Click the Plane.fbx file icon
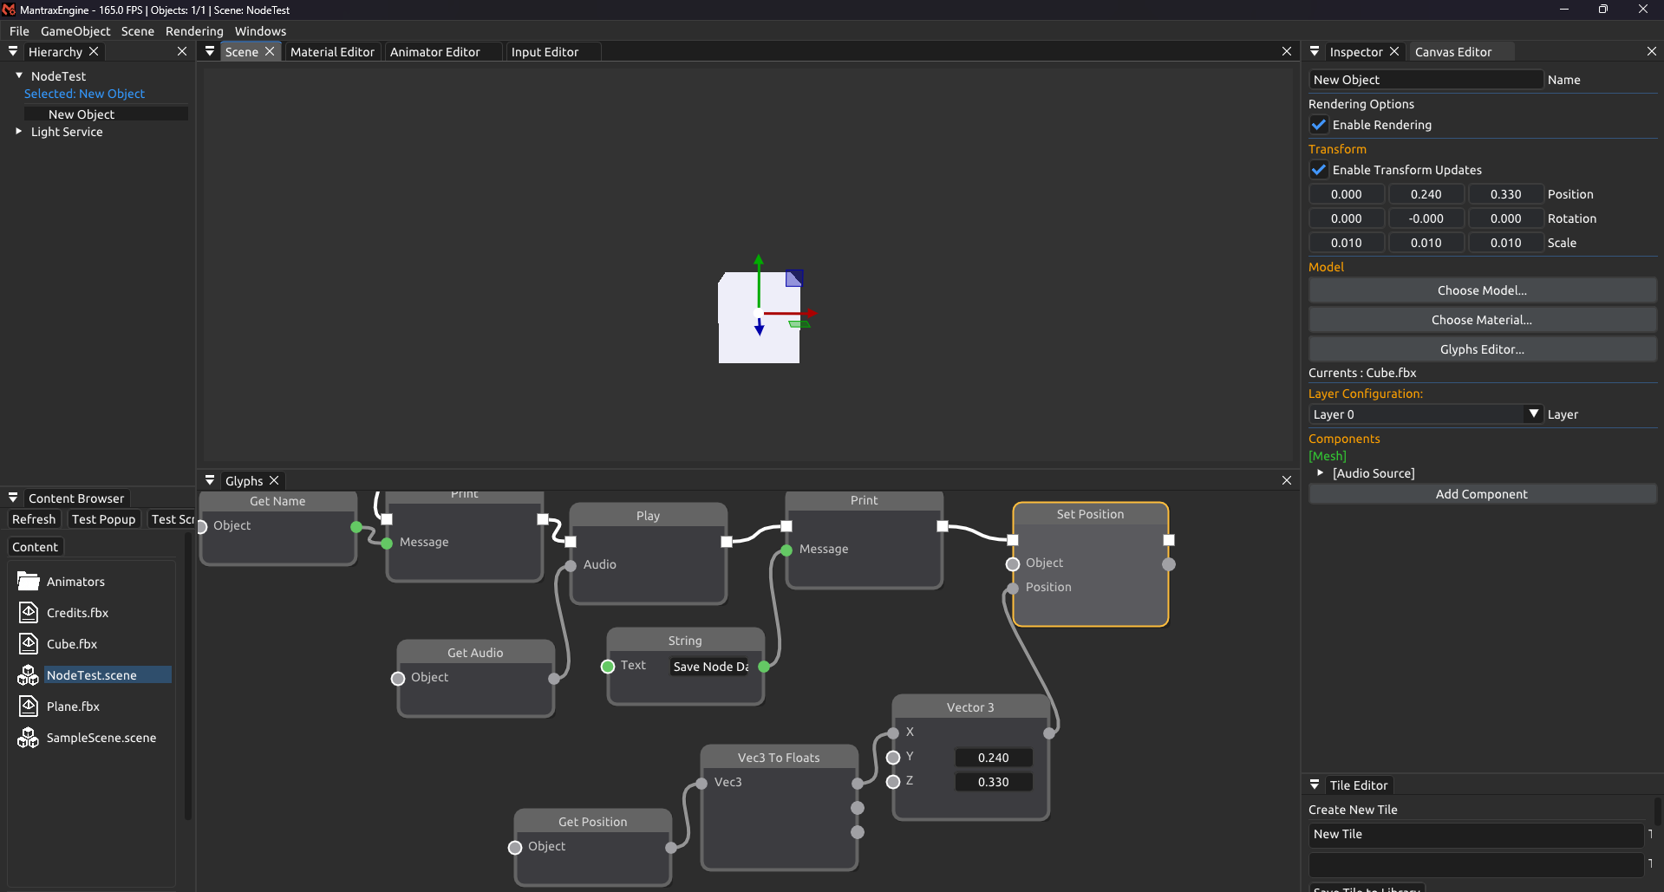Image resolution: width=1664 pixels, height=892 pixels. click(x=29, y=706)
